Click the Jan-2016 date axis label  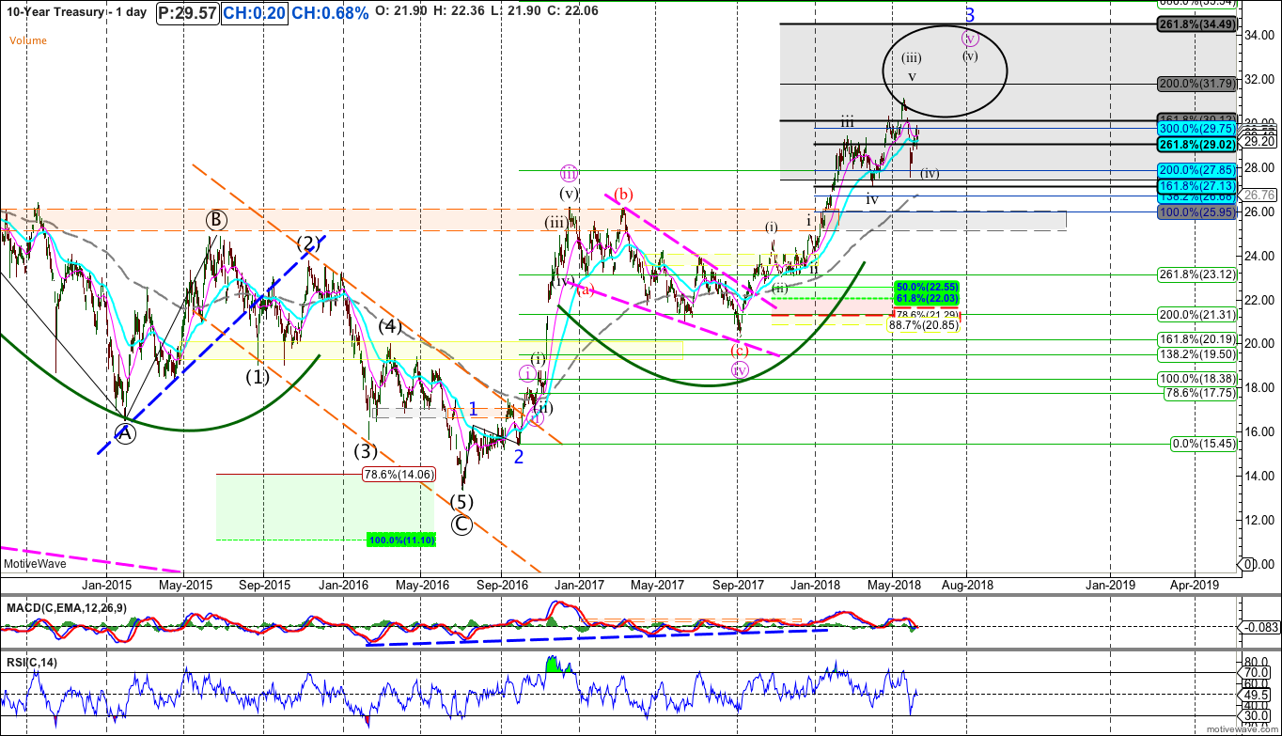coord(342,584)
